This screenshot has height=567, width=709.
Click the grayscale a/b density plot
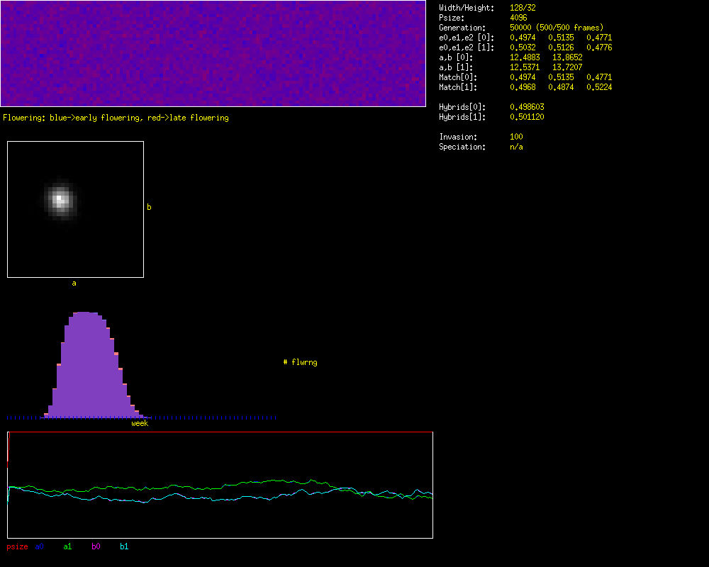click(76, 209)
